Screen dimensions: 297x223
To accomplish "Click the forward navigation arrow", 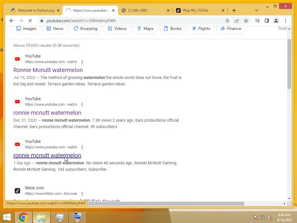I will (21, 21).
